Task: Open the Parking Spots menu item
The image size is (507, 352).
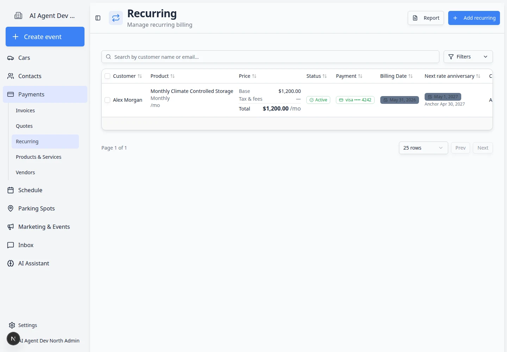Action: tap(45, 208)
